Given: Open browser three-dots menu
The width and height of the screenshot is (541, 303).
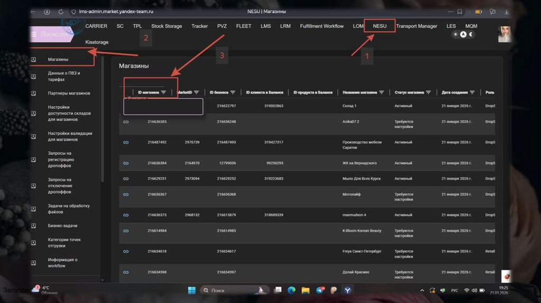Looking at the screenshot, I should pyautogui.click(x=451, y=12).
